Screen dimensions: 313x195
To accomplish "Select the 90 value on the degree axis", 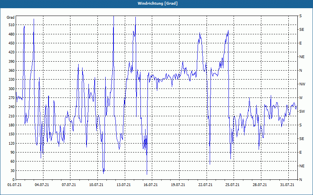I will (x=13, y=152).
